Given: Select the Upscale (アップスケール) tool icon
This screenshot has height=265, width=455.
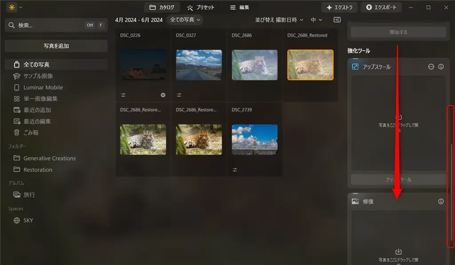Looking at the screenshot, I should click(355, 67).
